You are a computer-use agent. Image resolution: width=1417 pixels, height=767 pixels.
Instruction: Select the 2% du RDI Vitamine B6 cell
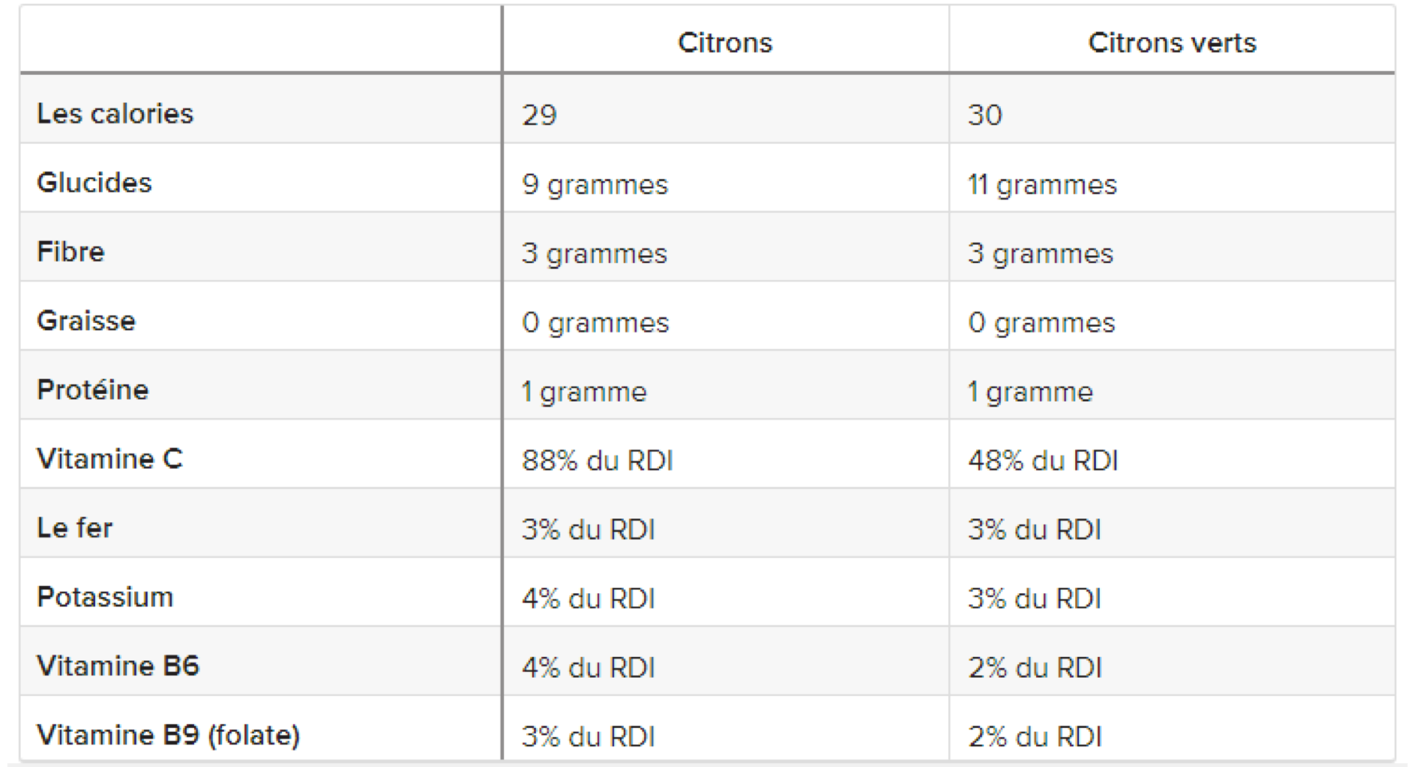pos(1035,667)
